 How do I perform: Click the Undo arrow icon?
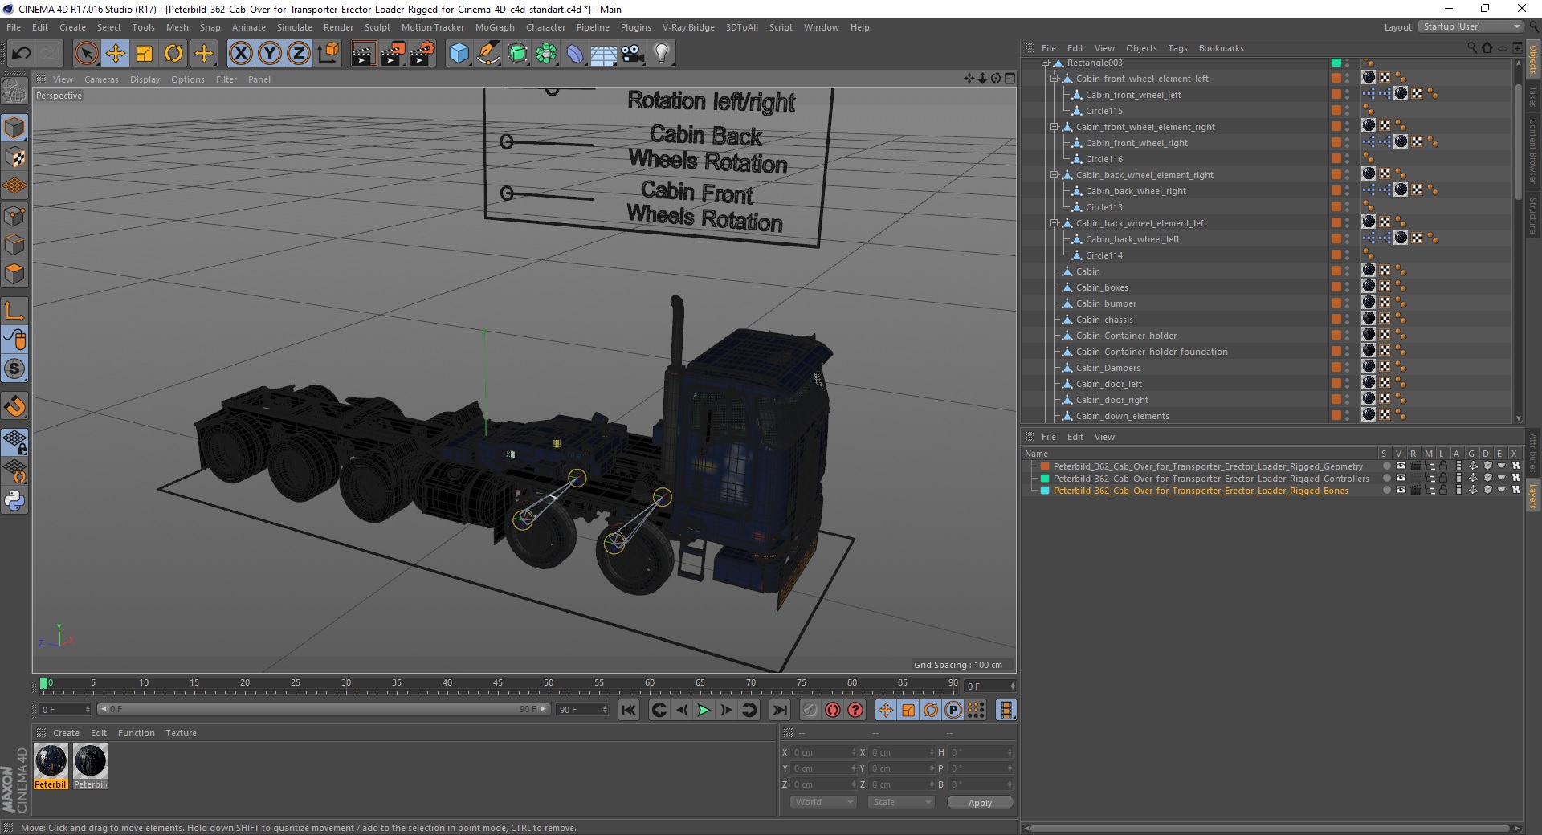(22, 54)
